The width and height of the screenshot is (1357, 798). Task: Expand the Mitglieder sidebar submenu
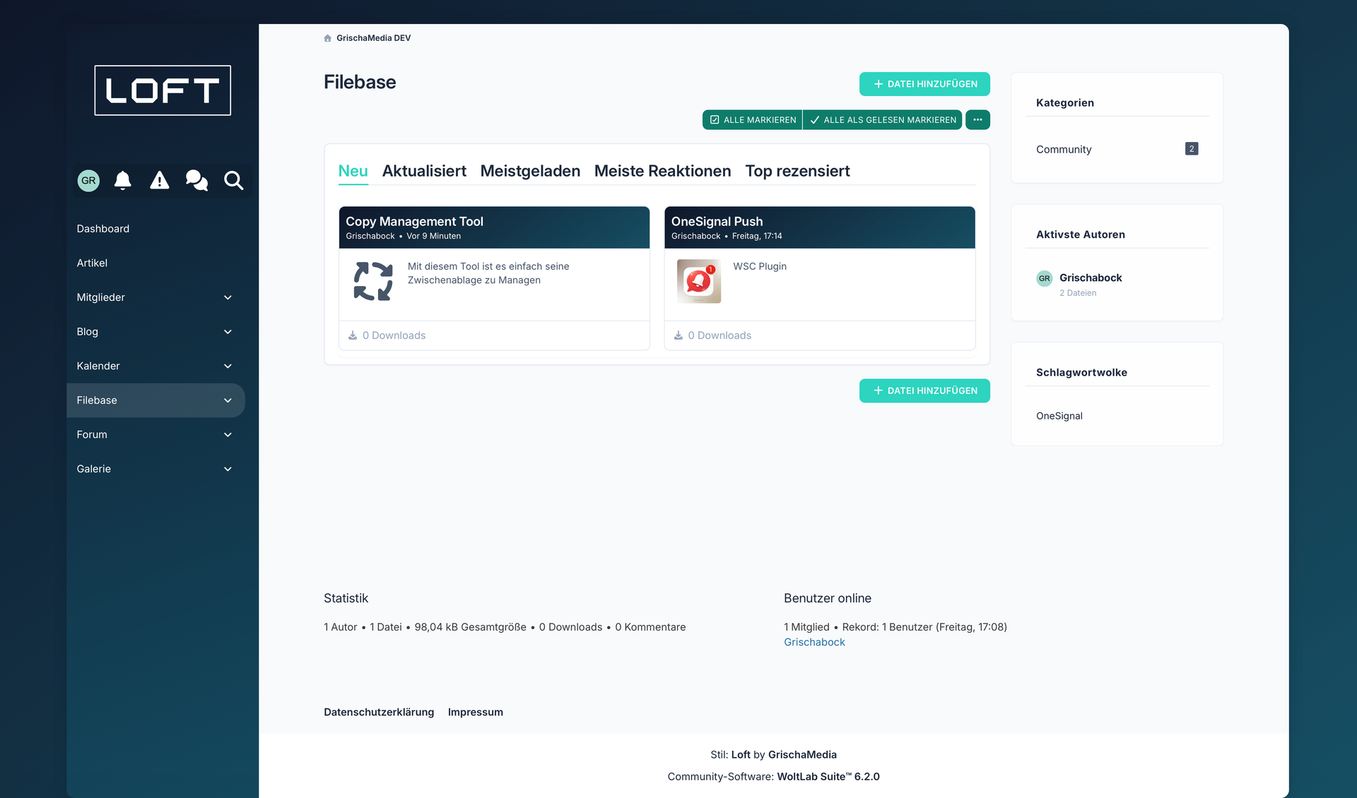click(x=228, y=298)
